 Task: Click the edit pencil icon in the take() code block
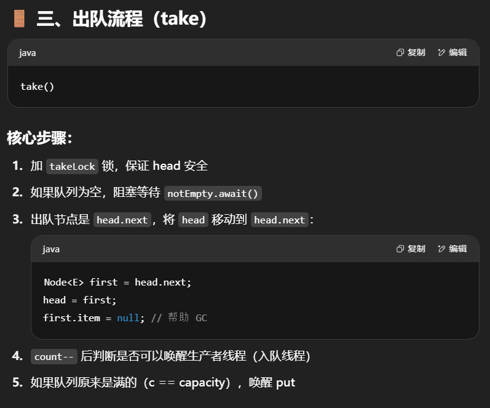pos(441,53)
